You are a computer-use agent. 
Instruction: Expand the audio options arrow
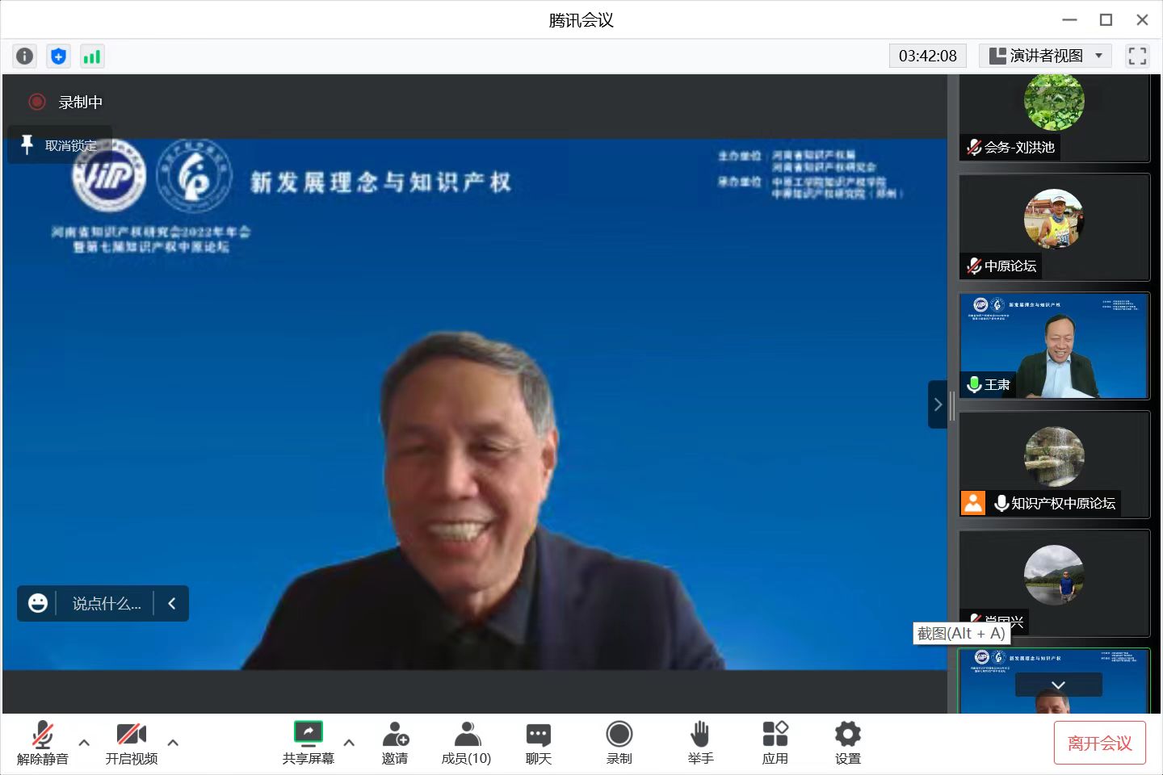click(x=84, y=742)
